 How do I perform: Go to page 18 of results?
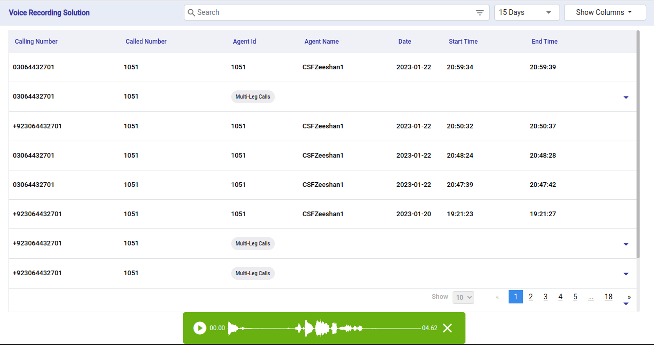[608, 297]
